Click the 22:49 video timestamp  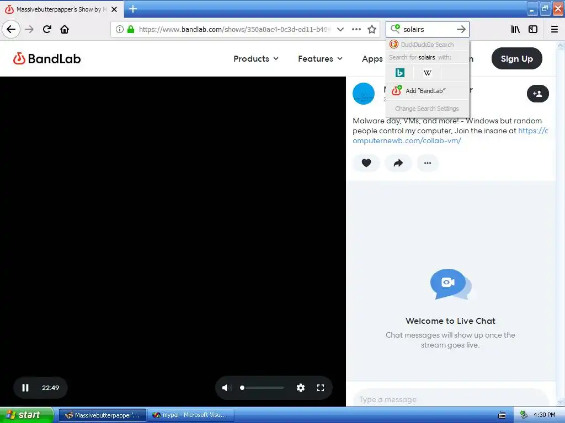tap(50, 388)
